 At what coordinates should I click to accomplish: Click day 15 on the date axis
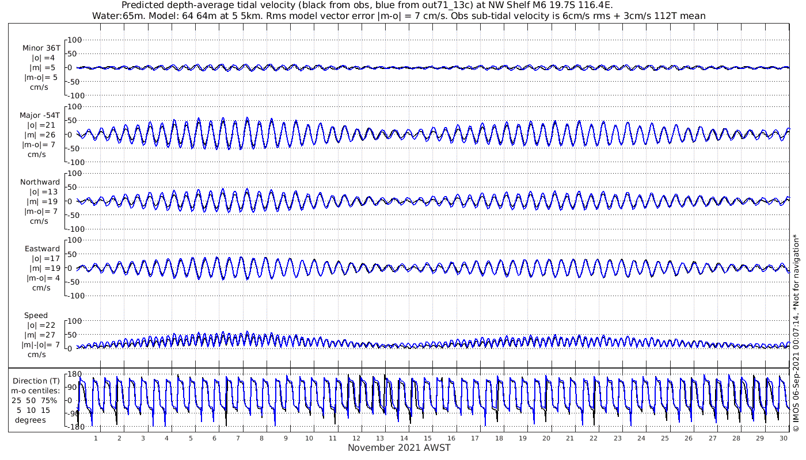pyautogui.click(x=428, y=438)
